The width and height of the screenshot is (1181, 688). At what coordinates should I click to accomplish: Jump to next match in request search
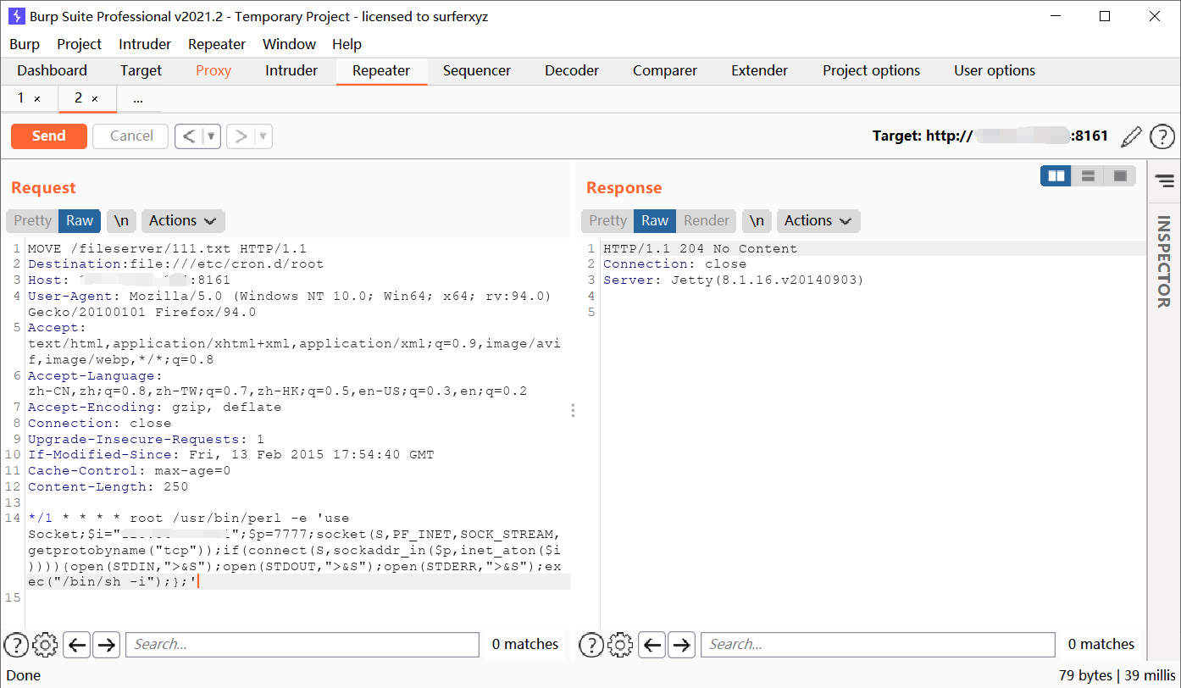[106, 645]
